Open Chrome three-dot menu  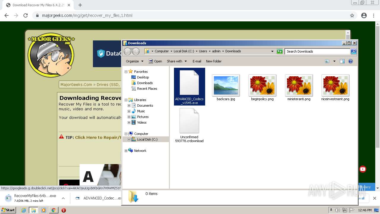(x=373, y=15)
